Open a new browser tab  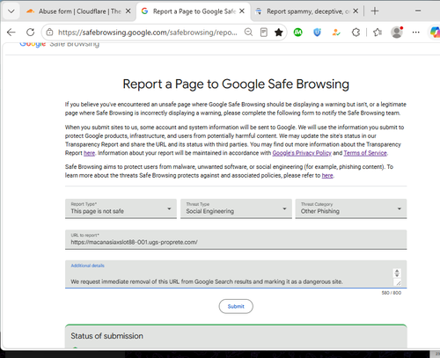(375, 11)
